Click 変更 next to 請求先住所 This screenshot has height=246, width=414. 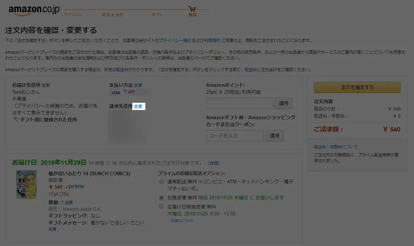click(x=138, y=106)
